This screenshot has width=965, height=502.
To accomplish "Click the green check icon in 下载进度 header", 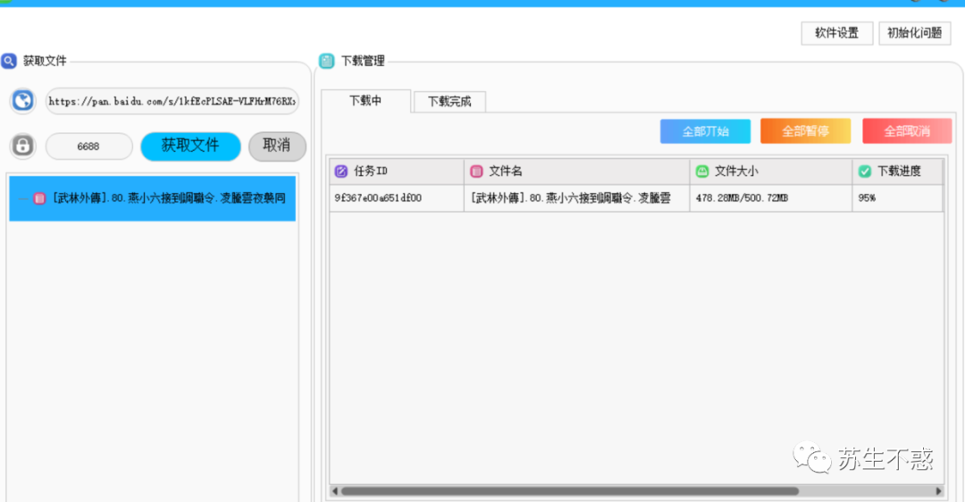I will click(865, 171).
